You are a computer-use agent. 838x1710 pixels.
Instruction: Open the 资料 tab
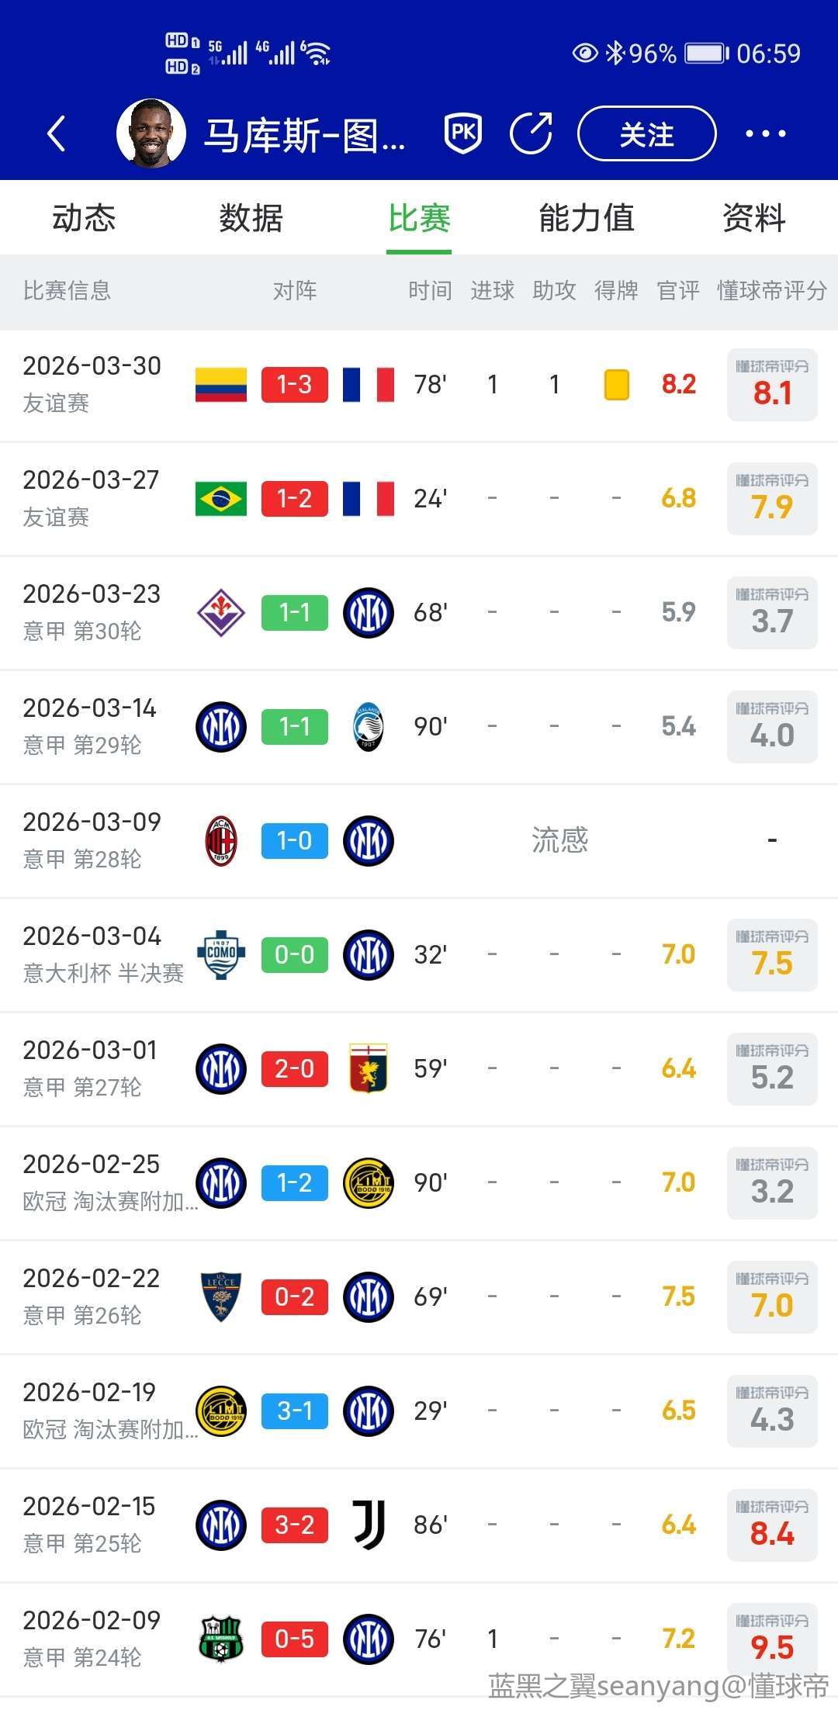click(x=753, y=218)
